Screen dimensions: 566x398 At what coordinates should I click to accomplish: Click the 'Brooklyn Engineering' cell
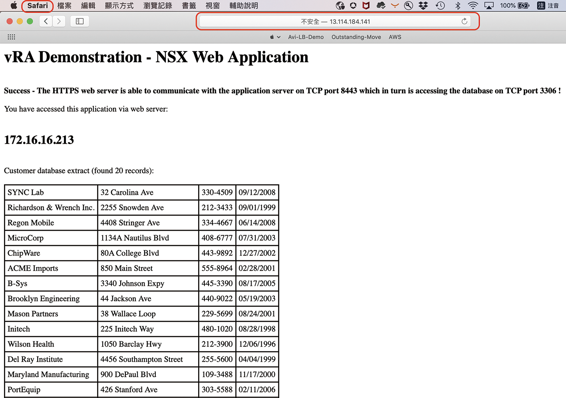[x=51, y=299]
